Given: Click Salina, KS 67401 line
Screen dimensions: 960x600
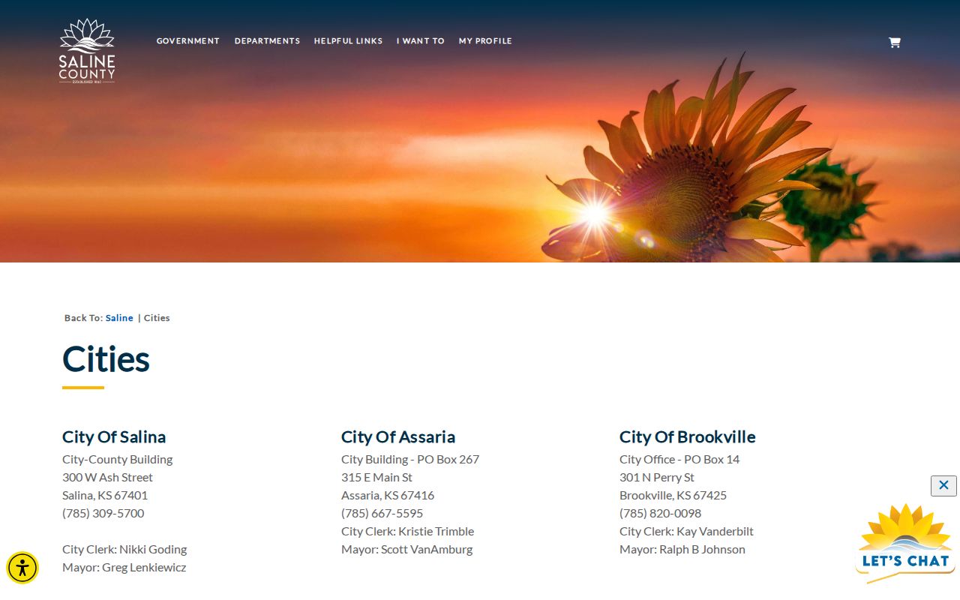Looking at the screenshot, I should [105, 495].
